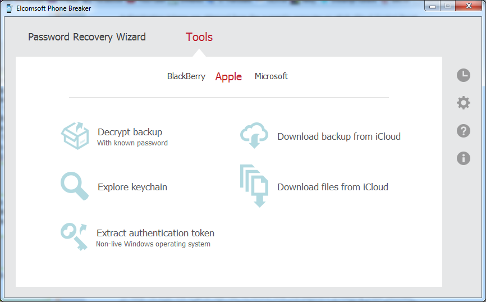Open the about info icon

tap(464, 158)
